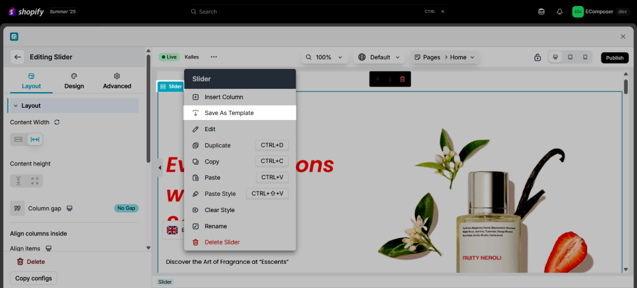
Task: Open the Pages > Home dropdown
Action: click(x=444, y=57)
